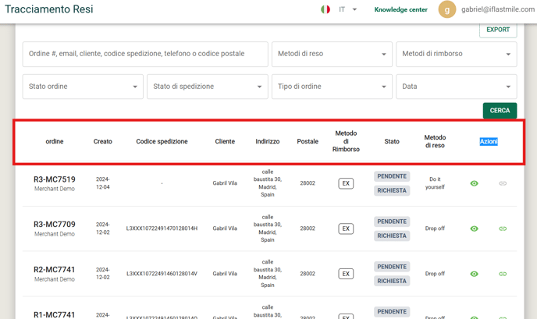537x319 pixels.
Task: Open order R3-MC7709
Action: [x=55, y=225]
